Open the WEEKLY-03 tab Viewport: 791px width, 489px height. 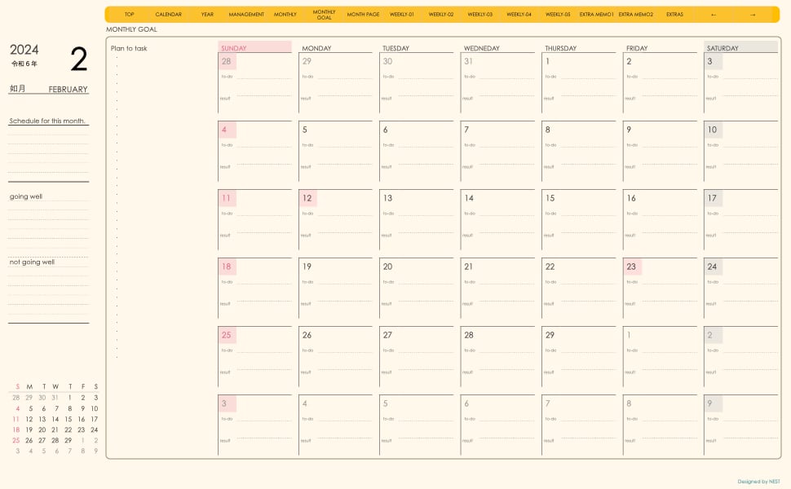[x=479, y=15]
